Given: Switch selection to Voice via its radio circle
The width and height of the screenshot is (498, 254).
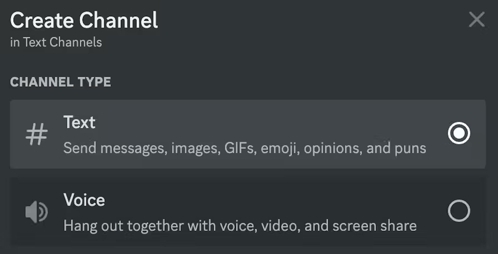Looking at the screenshot, I should click(459, 211).
